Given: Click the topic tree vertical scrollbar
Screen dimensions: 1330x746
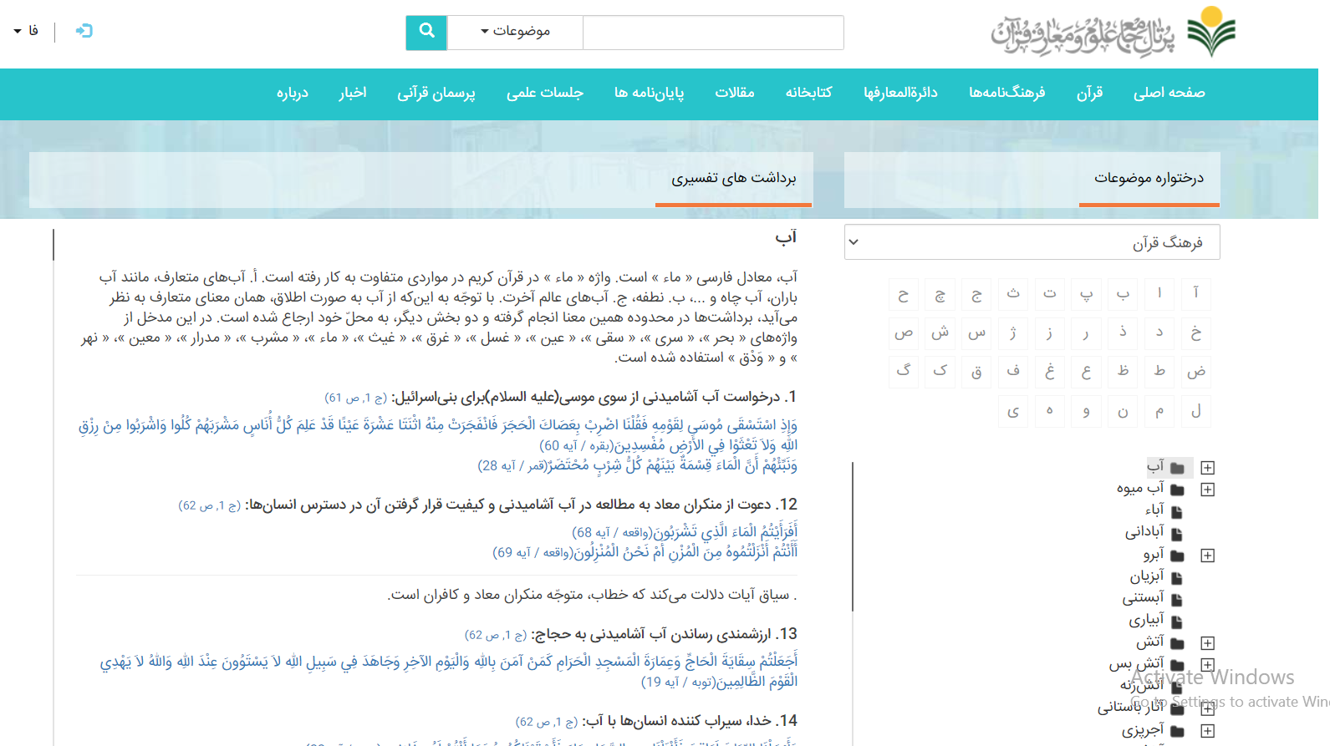Looking at the screenshot, I should [853, 535].
